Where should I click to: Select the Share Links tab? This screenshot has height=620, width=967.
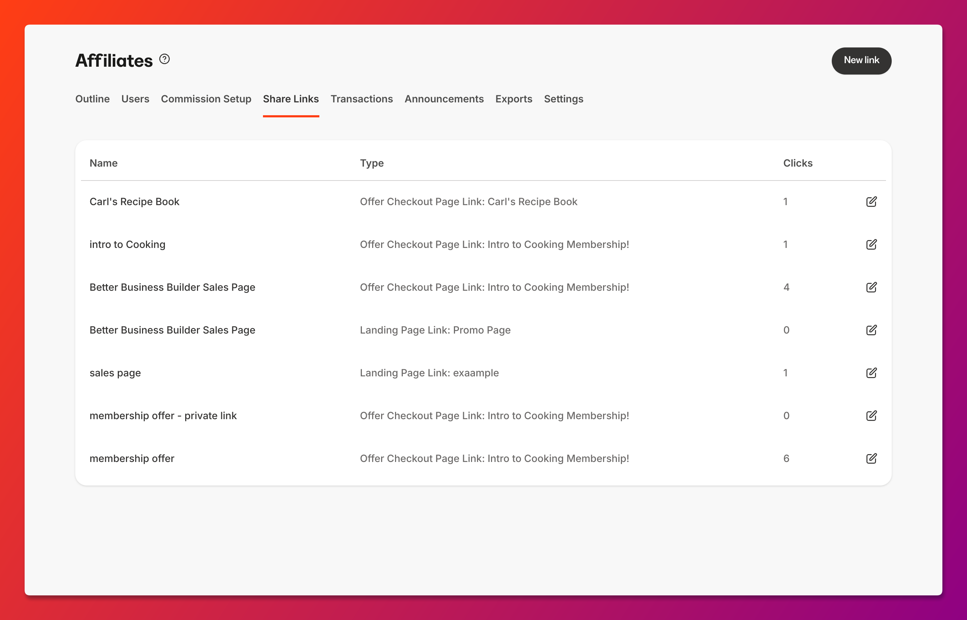pyautogui.click(x=291, y=99)
